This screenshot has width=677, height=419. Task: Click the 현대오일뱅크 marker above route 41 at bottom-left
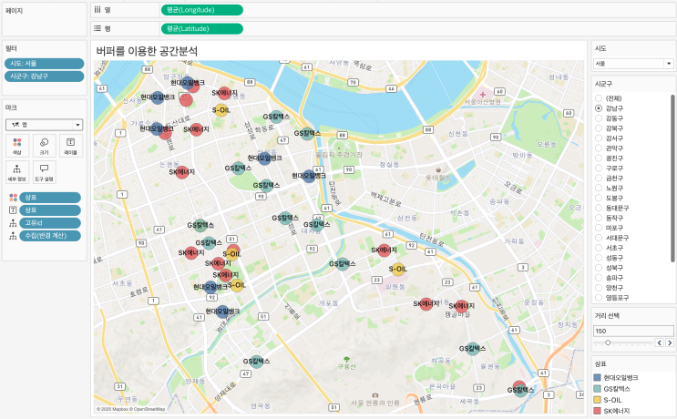222,312
